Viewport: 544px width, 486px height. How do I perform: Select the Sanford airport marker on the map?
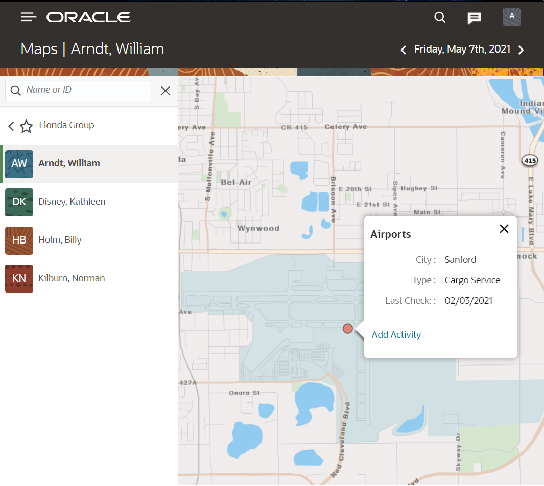pos(348,329)
